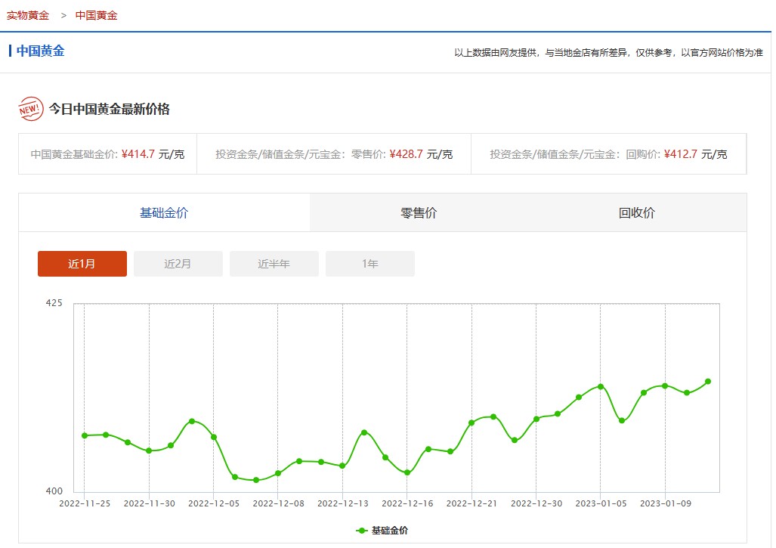Click the 中国黄金 section heading

(41, 51)
